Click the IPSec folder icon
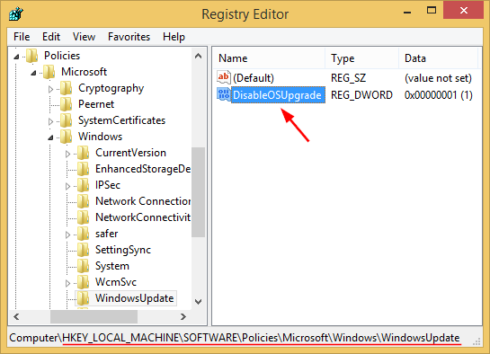The image size is (490, 354). pos(83,185)
